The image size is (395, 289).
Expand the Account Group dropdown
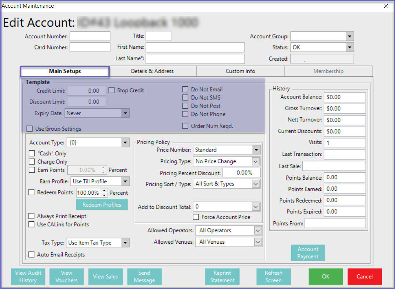[x=350, y=36]
